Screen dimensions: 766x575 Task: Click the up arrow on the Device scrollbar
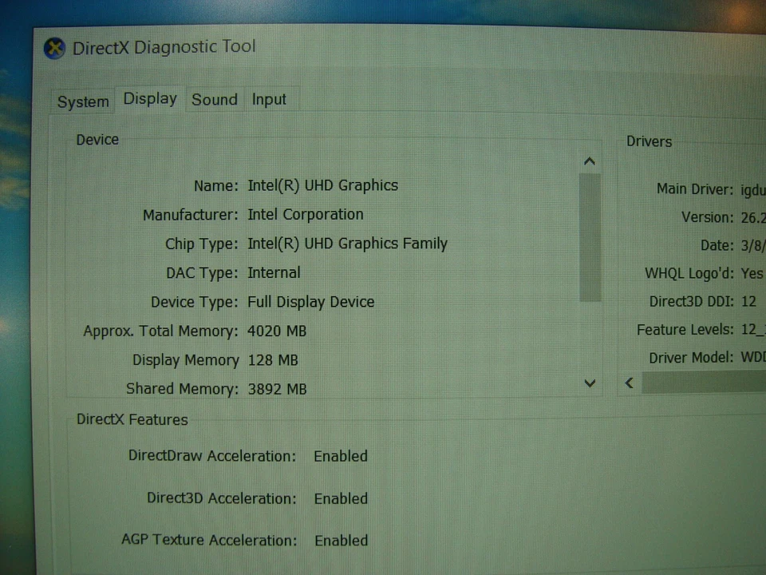pyautogui.click(x=589, y=161)
